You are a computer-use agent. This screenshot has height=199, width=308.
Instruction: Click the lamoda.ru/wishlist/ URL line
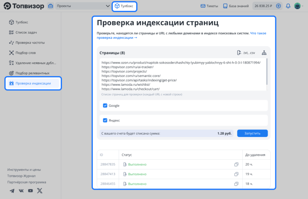pyautogui.click(x=126, y=84)
